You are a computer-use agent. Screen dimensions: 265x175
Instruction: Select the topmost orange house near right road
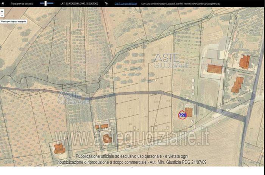click(x=245, y=62)
